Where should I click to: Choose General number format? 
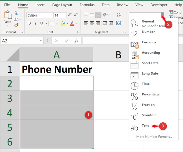coord(154,23)
